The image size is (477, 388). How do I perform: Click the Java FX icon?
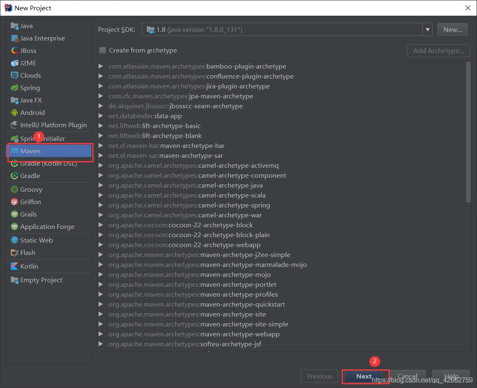tap(14, 100)
